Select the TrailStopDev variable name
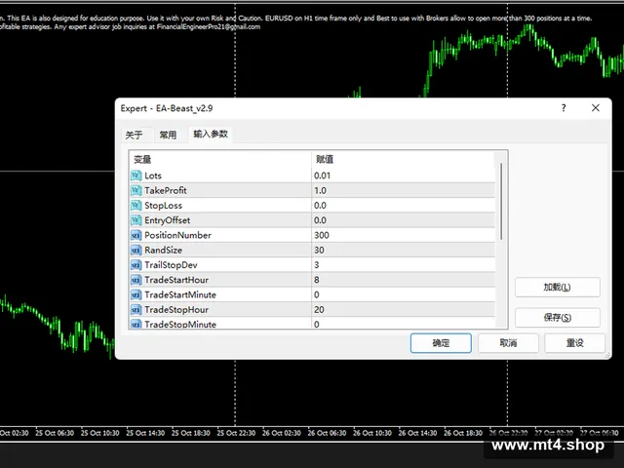Viewport: 624px width, 468px height. [x=171, y=265]
